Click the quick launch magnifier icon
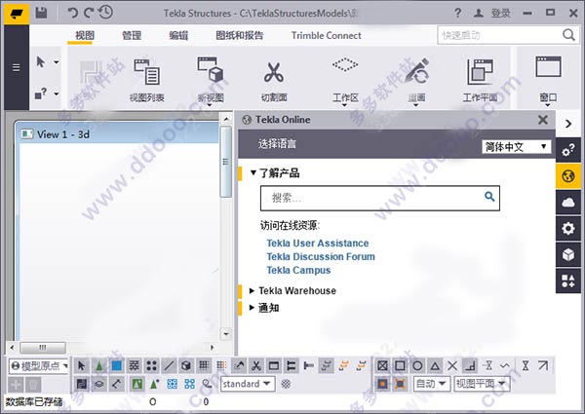585x414 pixels. tap(569, 35)
